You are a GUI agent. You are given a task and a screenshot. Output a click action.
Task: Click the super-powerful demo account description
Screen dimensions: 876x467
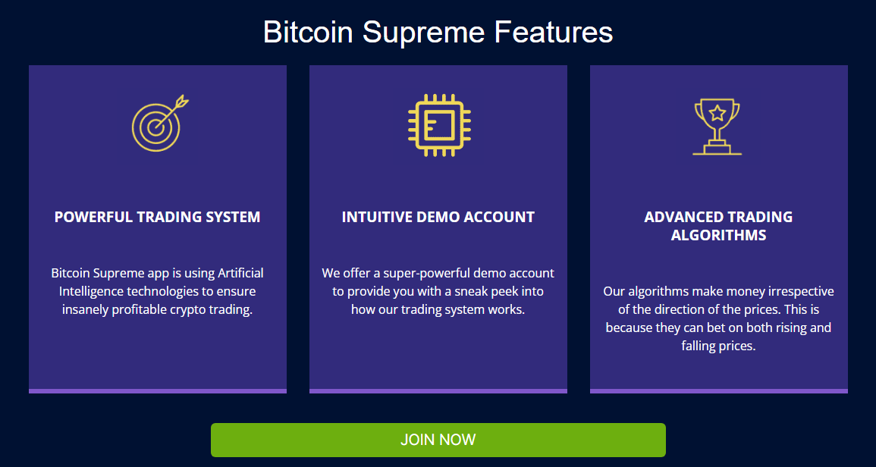point(438,291)
